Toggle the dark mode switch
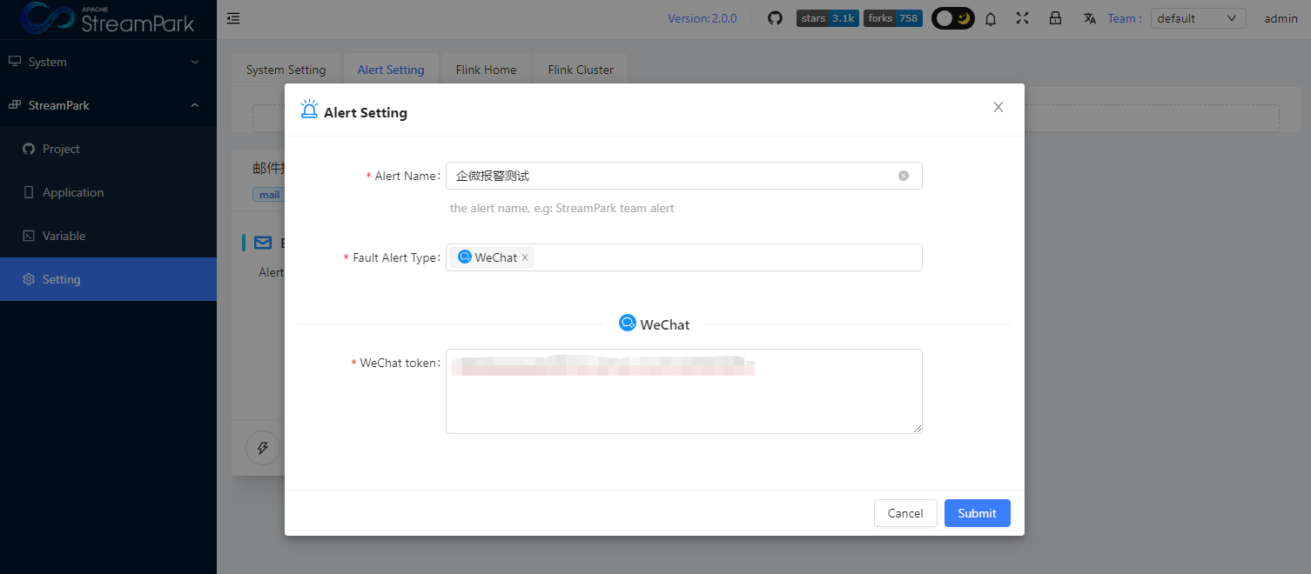Image resolution: width=1311 pixels, height=574 pixels. pyautogui.click(x=952, y=18)
